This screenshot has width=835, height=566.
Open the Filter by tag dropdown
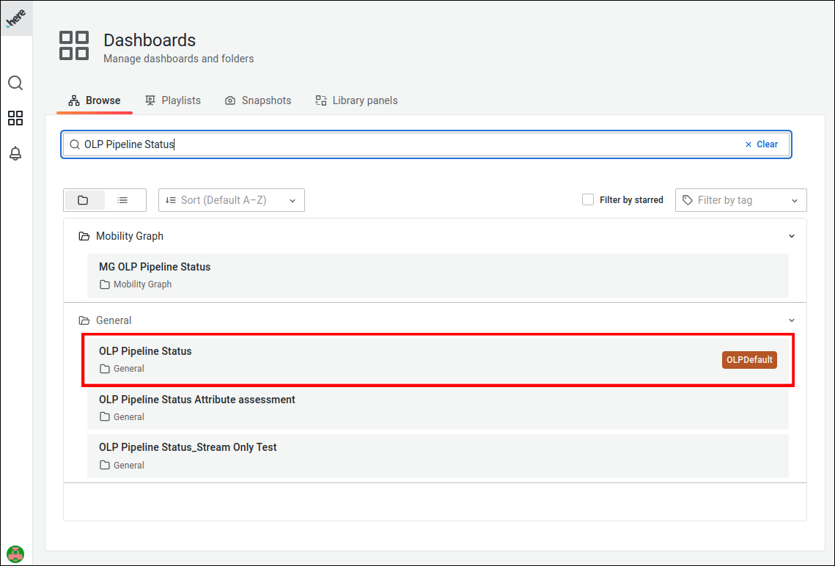[x=740, y=200]
